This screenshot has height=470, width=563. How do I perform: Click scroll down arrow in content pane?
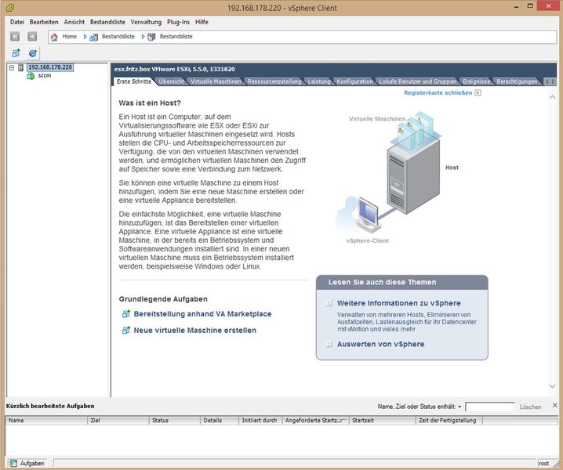tap(552, 386)
